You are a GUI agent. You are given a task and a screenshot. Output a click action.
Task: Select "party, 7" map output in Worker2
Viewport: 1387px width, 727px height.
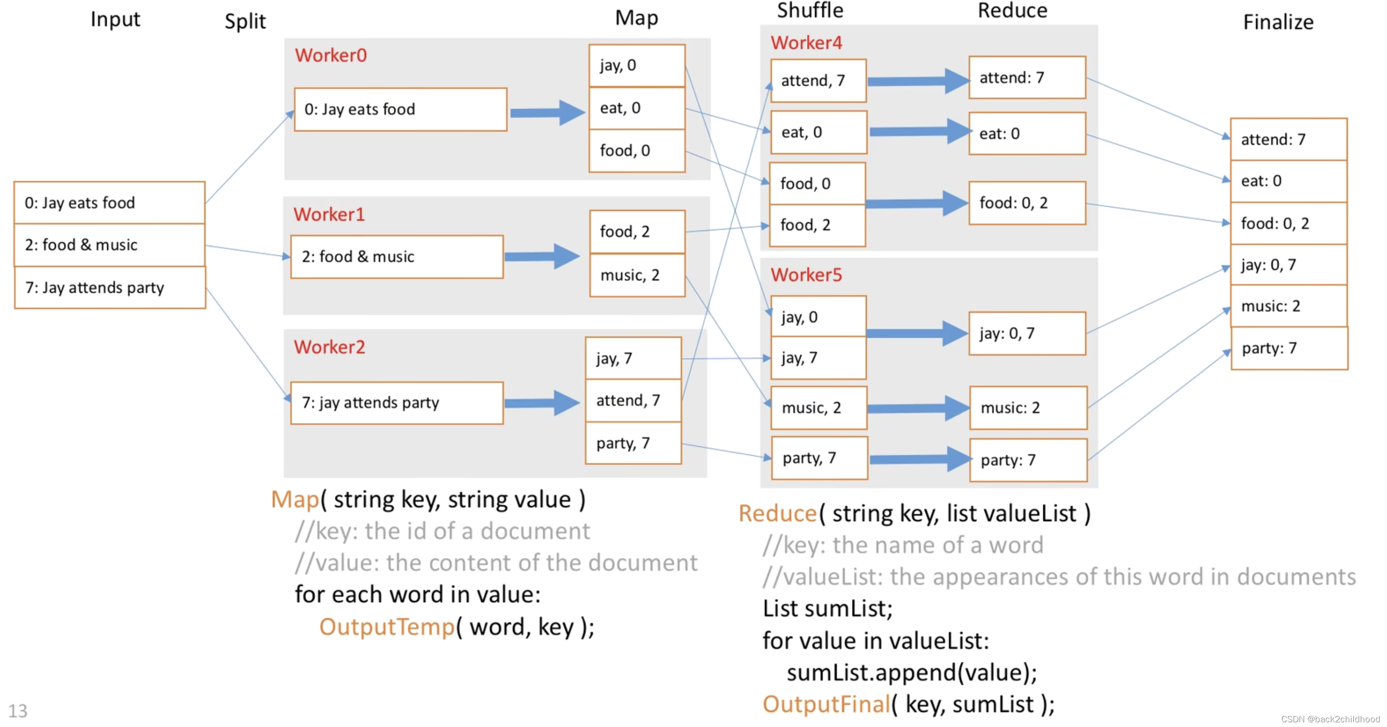[633, 443]
